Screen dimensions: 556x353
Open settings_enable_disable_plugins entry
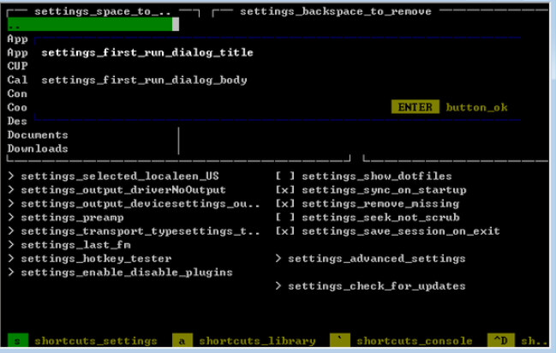point(121,272)
